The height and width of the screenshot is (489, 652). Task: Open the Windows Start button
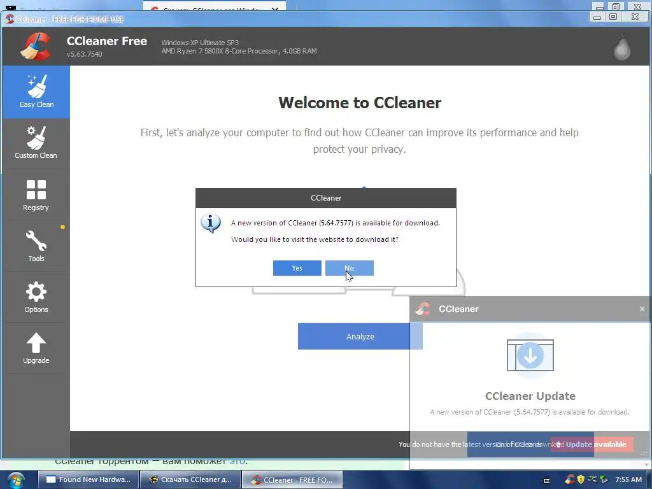[15, 480]
